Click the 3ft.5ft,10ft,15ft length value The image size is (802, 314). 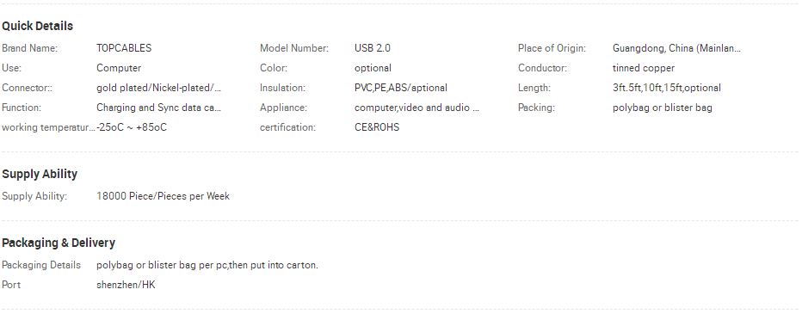(666, 88)
